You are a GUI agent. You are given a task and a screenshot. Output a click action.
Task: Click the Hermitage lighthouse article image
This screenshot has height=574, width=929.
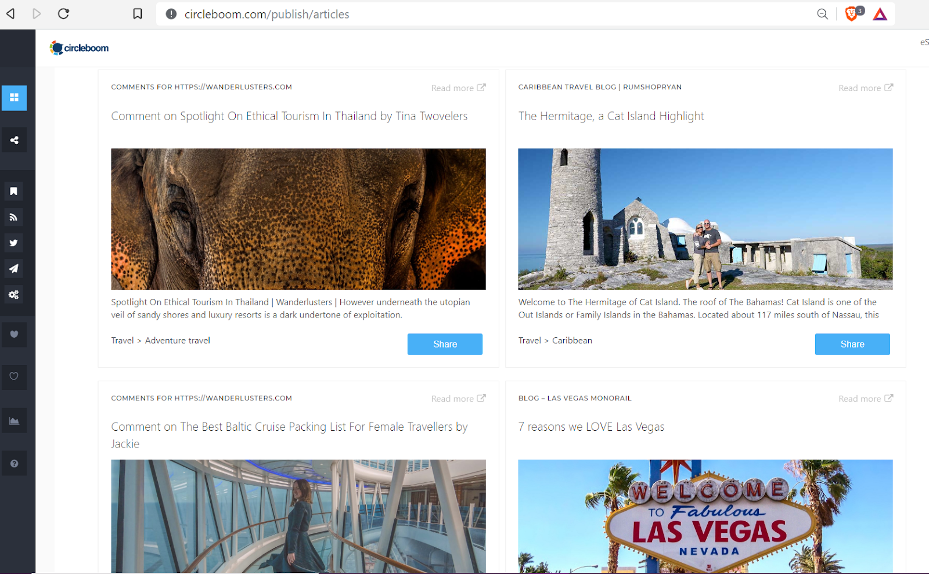tap(705, 219)
